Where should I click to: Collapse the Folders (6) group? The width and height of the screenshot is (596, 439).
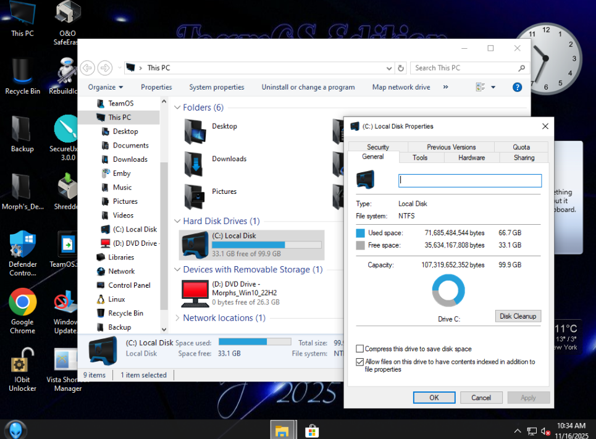click(177, 108)
